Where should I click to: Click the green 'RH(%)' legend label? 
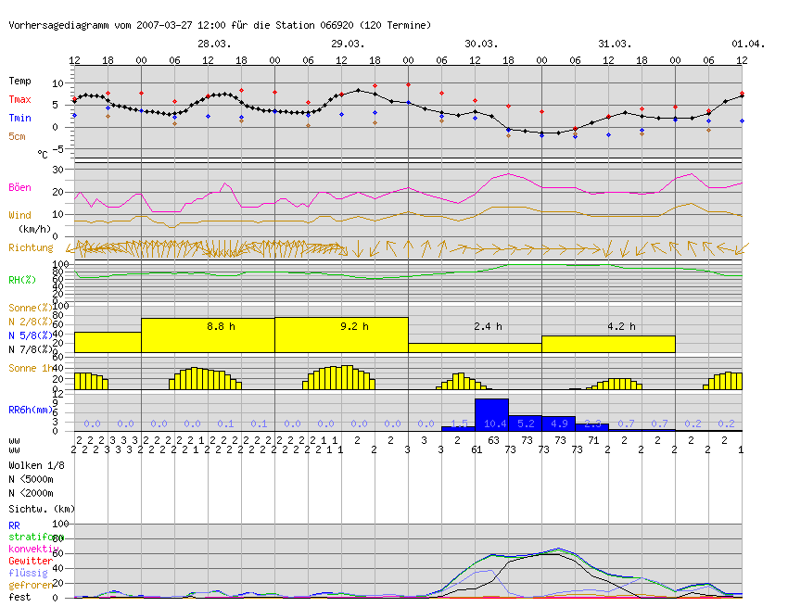[x=22, y=280]
